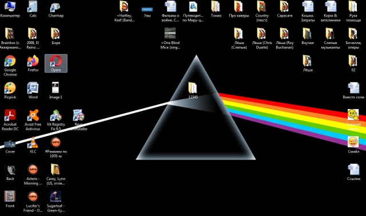
Task: Select the Back image file
Action: click(x=10, y=173)
